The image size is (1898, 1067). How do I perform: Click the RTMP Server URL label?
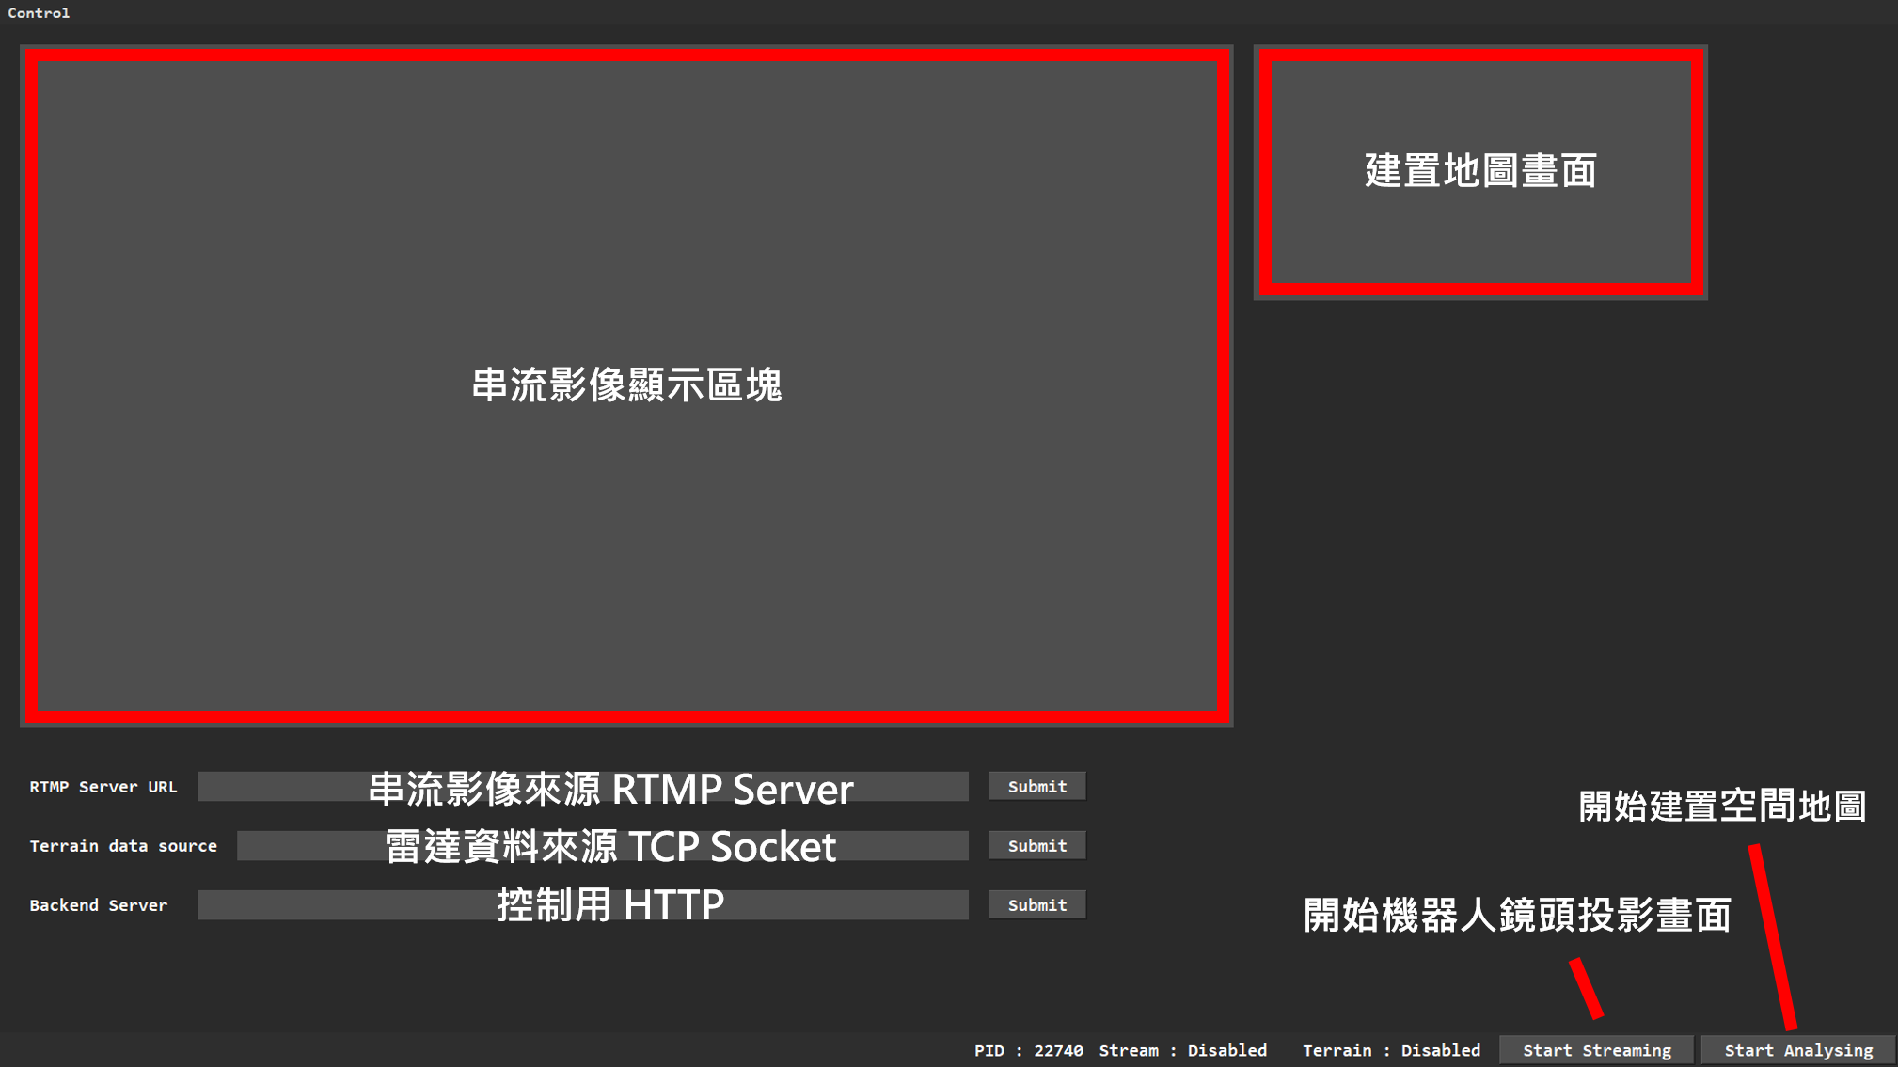tap(103, 787)
